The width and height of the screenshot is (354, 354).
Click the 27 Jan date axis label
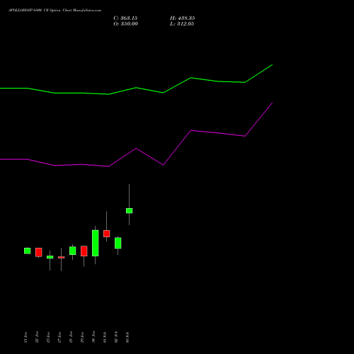[x=59, y=337]
